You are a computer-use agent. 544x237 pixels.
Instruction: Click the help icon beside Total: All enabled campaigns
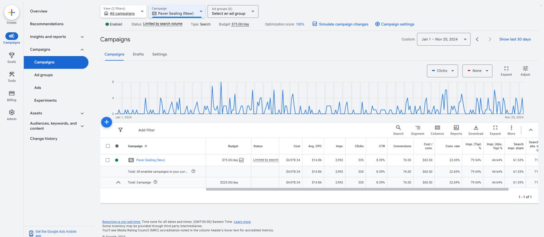pyautogui.click(x=193, y=171)
